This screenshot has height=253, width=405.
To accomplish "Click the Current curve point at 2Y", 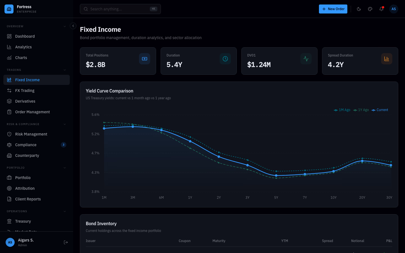I will tap(219, 157).
